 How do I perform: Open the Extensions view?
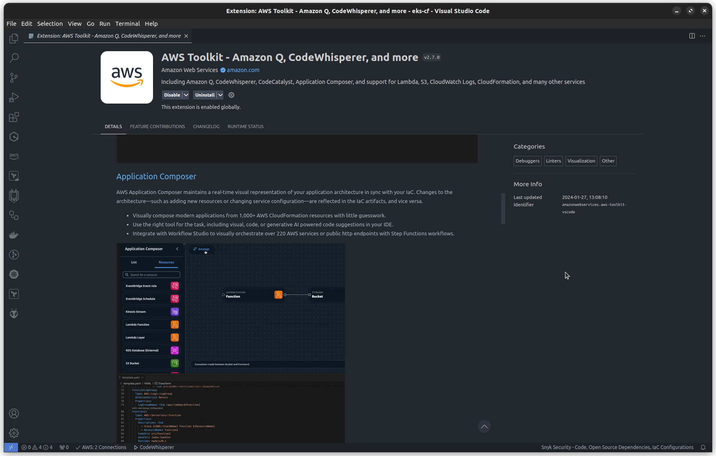(x=14, y=117)
